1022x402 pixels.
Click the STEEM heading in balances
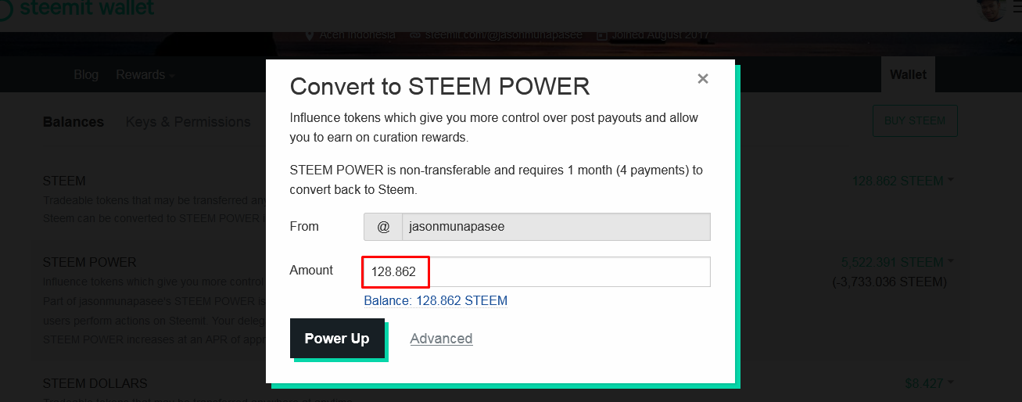pos(64,181)
